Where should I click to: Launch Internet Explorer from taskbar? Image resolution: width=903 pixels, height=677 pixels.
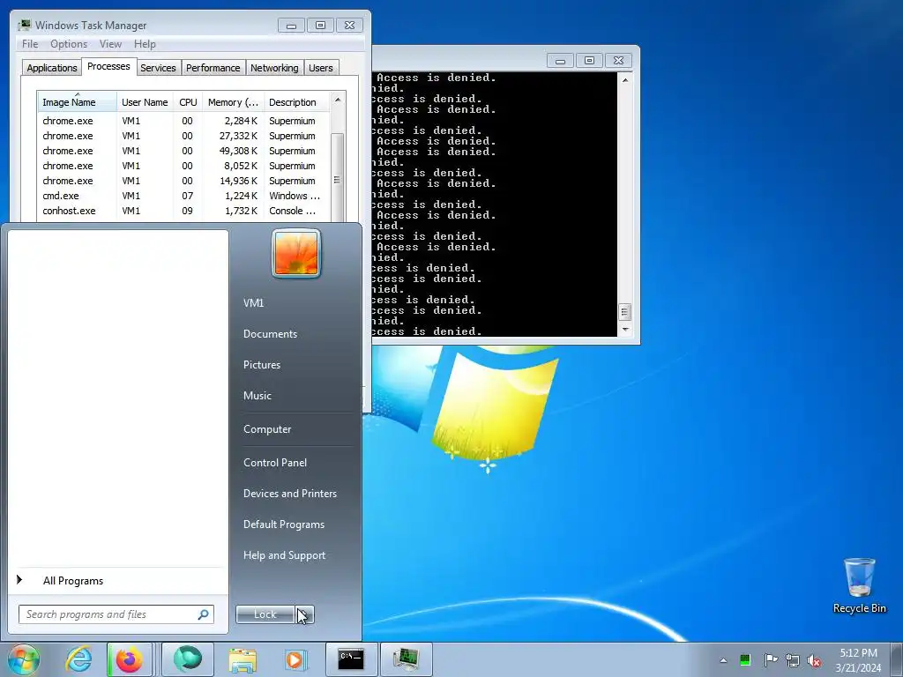pos(78,659)
